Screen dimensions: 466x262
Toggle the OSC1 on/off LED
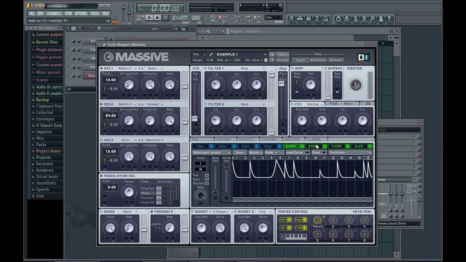click(102, 68)
